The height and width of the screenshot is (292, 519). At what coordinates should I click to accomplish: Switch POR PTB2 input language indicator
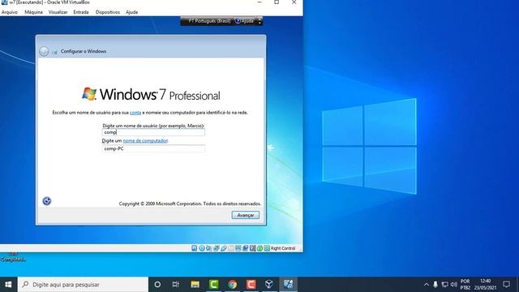point(465,285)
